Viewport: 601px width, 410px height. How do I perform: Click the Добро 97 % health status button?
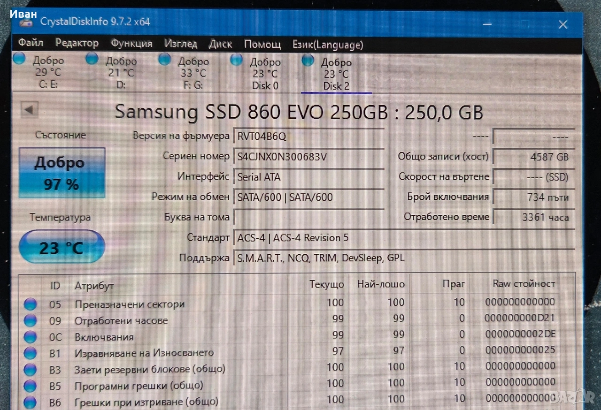(x=62, y=173)
